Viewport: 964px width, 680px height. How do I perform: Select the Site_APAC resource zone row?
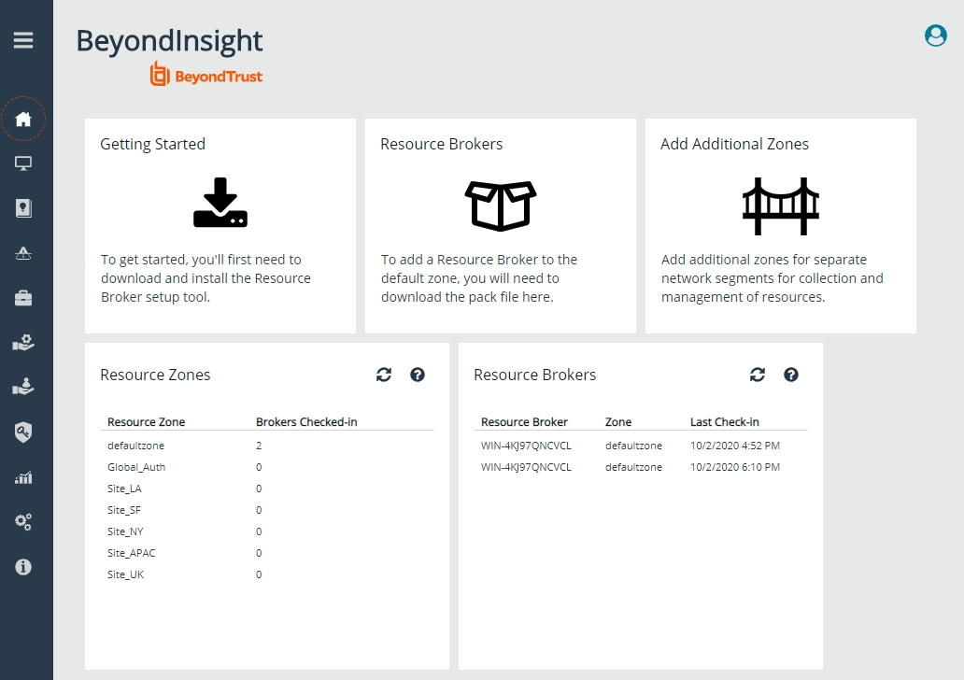coord(132,553)
